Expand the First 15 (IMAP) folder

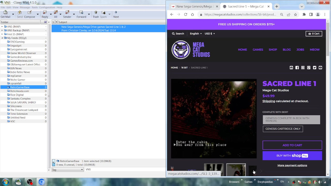[x=2, y=34]
